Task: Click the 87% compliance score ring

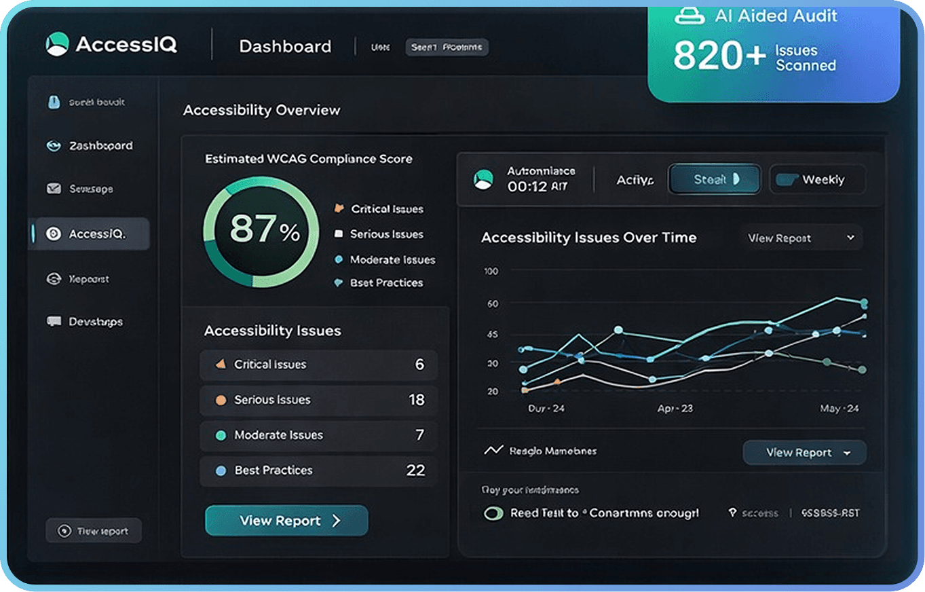Action: tap(261, 233)
